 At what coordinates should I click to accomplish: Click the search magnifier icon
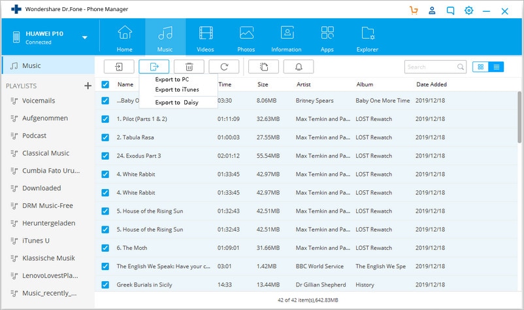pyautogui.click(x=461, y=67)
